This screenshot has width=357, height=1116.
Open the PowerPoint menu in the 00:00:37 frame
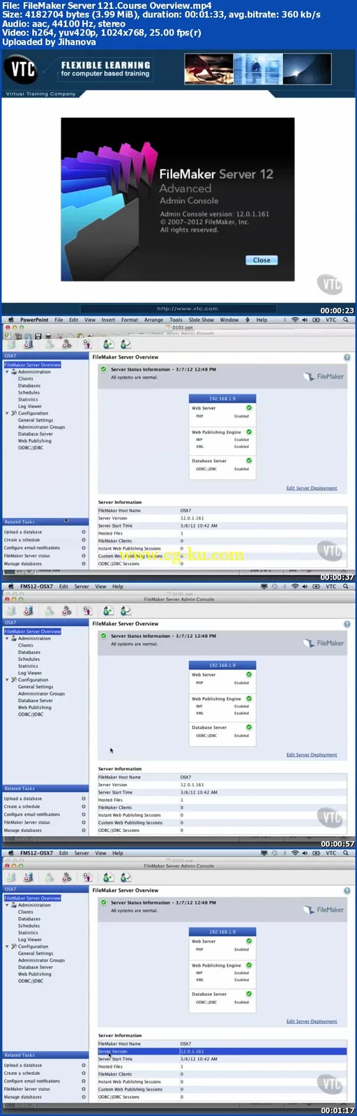click(34, 320)
